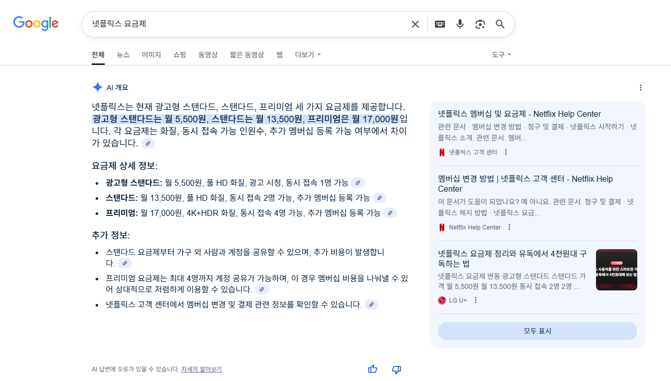Open the source link icon beside 스탠다드 bullet

click(x=380, y=198)
